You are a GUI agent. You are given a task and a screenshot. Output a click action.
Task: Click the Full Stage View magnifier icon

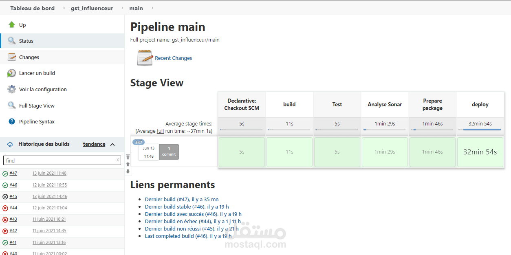pos(12,106)
